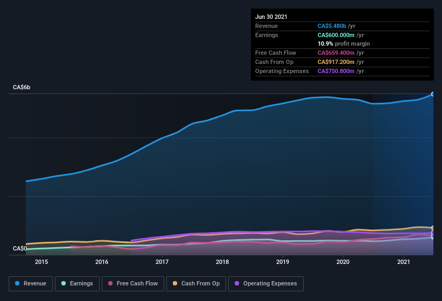
Task: Click the 2015 x-axis label
Action: tap(41, 262)
